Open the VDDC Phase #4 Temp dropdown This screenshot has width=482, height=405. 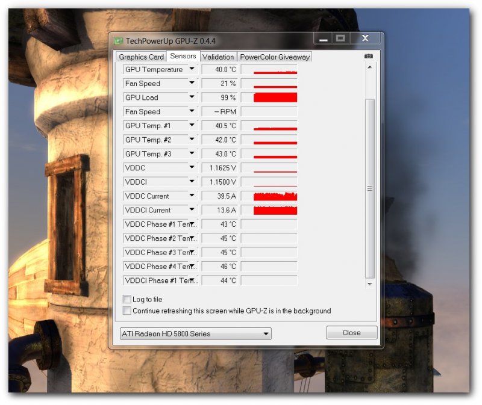[192, 266]
